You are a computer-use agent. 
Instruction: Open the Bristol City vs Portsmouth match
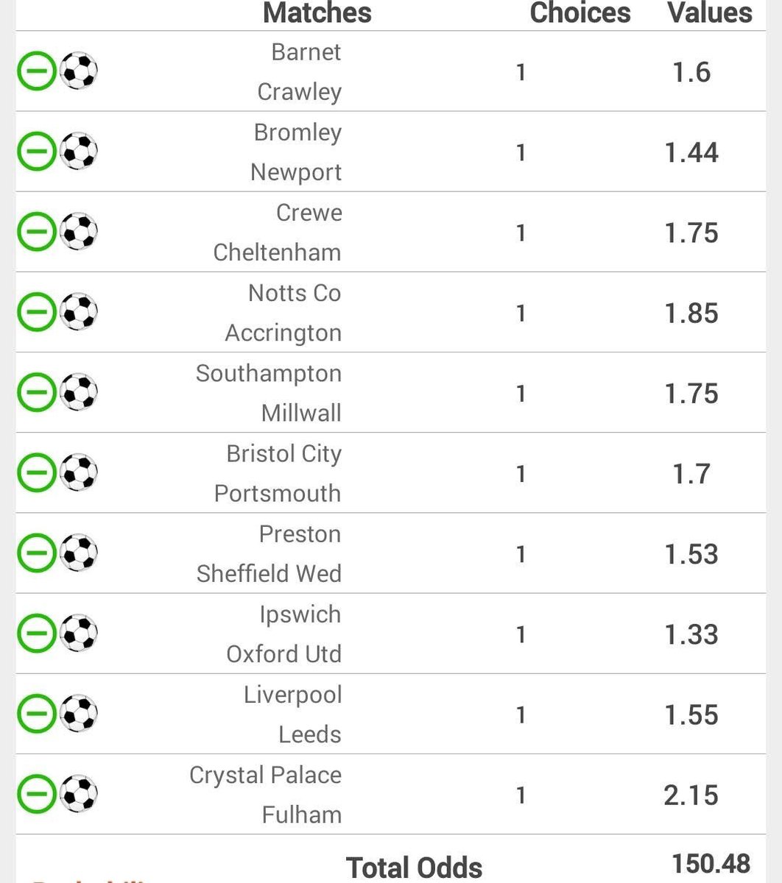pyautogui.click(x=278, y=473)
